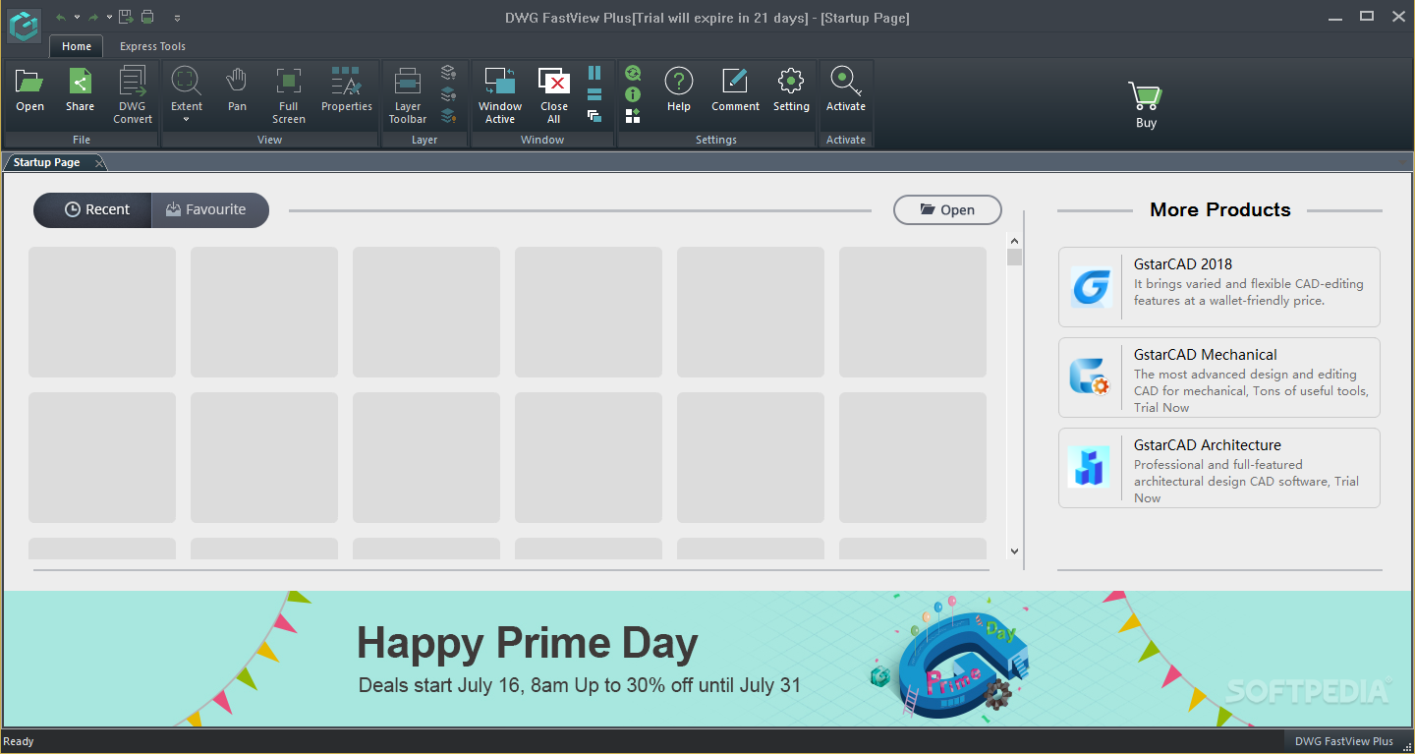Viewport: 1415px width, 754px height.
Task: Open the GstarCAD Mechanical product card
Action: [x=1218, y=377]
